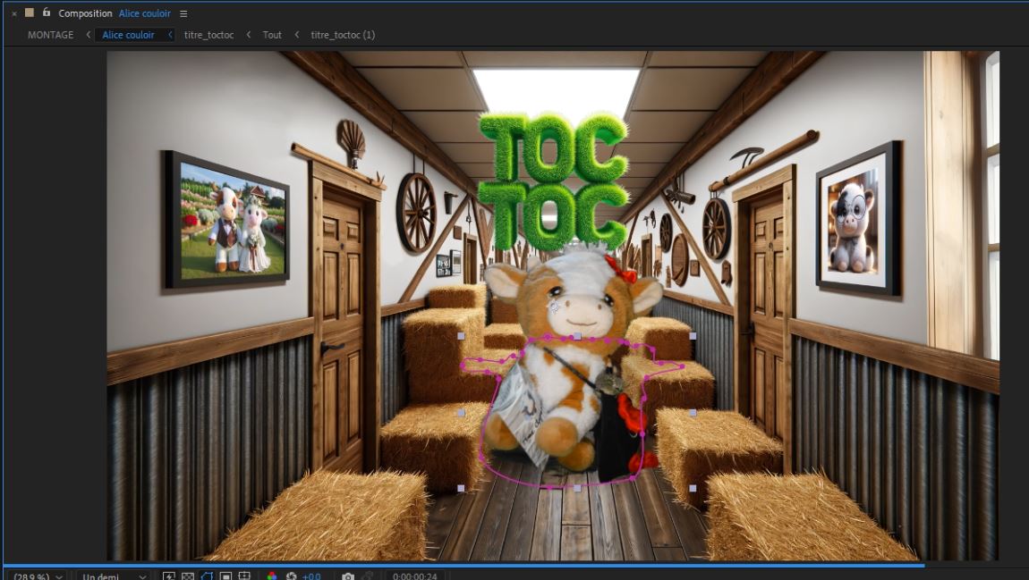1029x580 pixels.
Task: Go to the Tout composition breadcrumb
Action: [x=272, y=35]
